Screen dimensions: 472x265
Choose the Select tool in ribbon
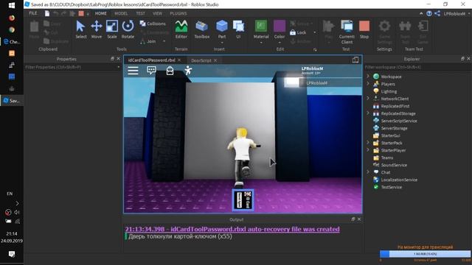point(80,29)
